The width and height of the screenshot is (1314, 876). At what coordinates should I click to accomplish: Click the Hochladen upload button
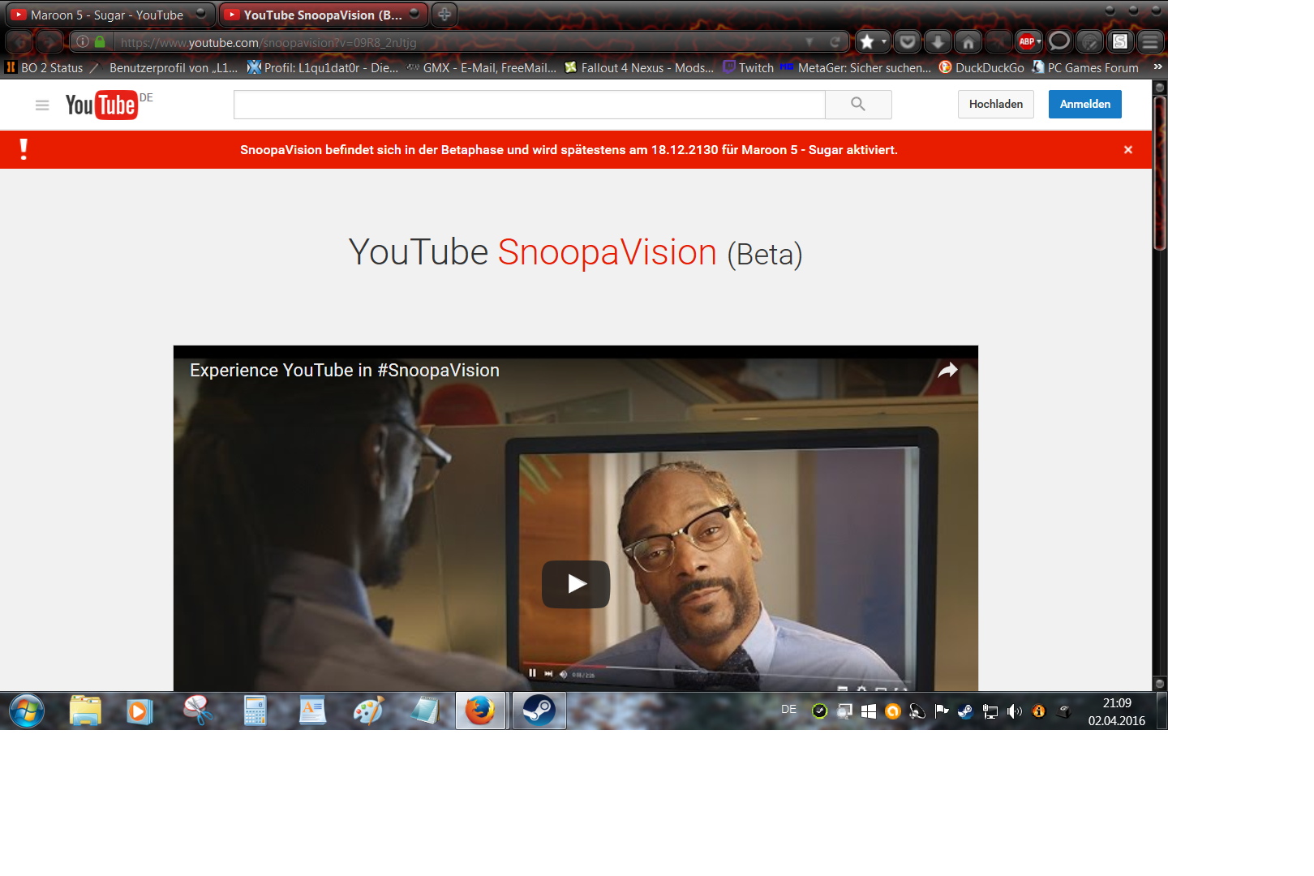pos(996,104)
